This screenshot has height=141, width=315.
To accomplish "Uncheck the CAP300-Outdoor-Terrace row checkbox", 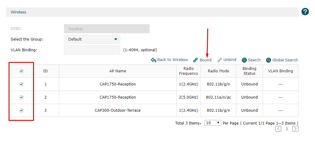I will pos(21,110).
